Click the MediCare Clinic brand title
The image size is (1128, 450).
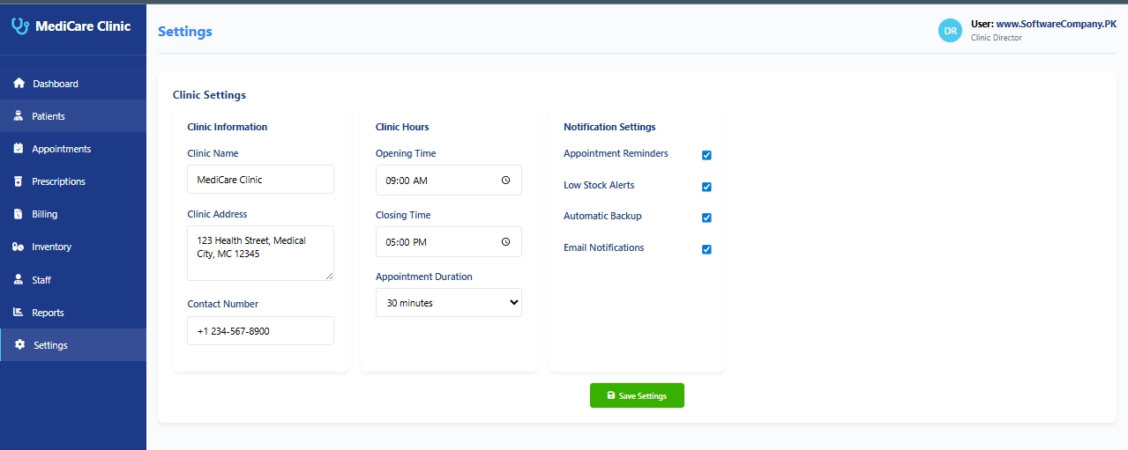[x=83, y=26]
